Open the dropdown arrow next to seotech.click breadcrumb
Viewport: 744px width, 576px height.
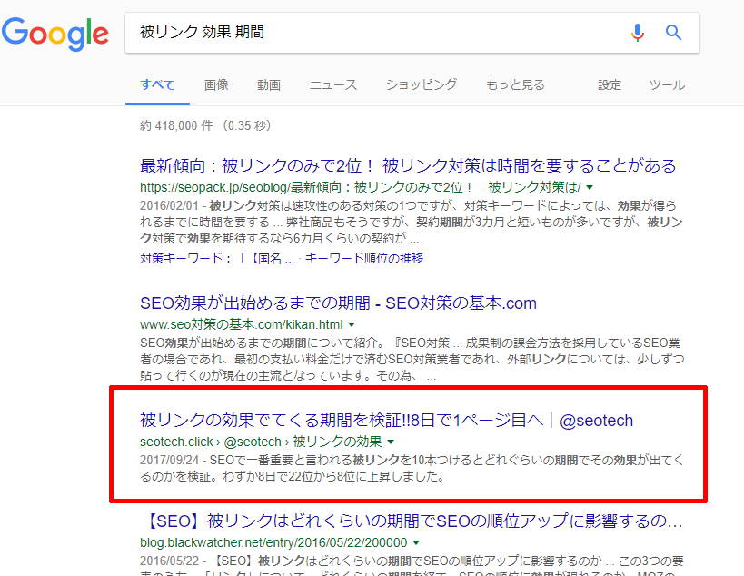pos(391,442)
